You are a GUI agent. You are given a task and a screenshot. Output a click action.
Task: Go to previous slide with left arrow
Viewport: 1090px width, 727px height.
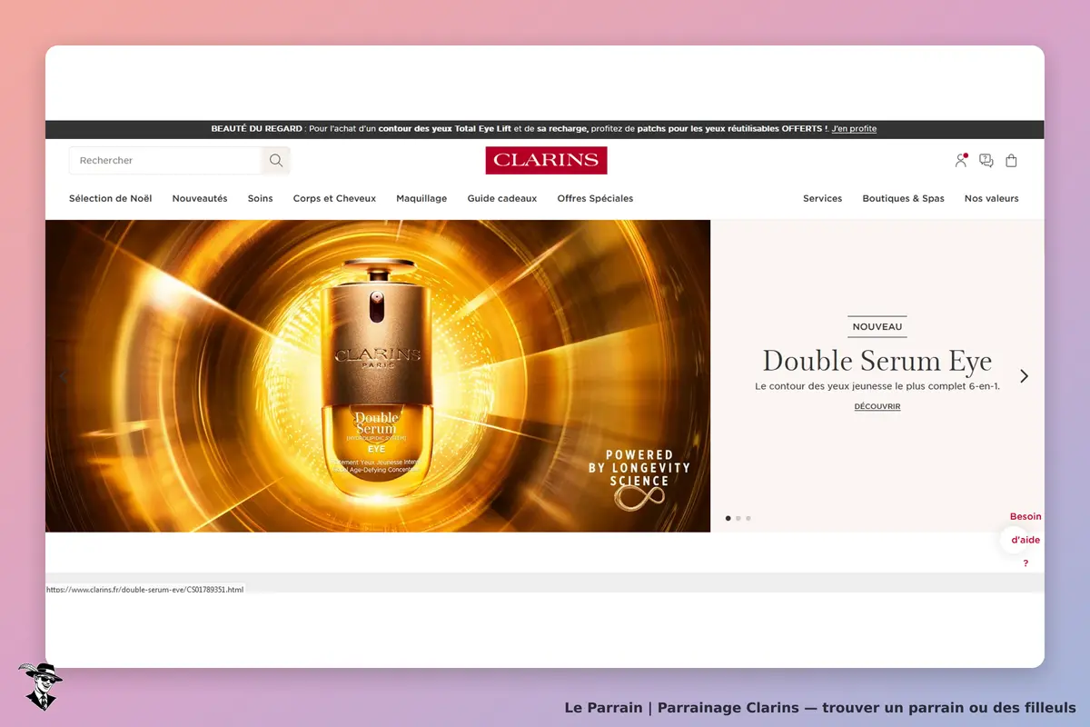tap(64, 375)
